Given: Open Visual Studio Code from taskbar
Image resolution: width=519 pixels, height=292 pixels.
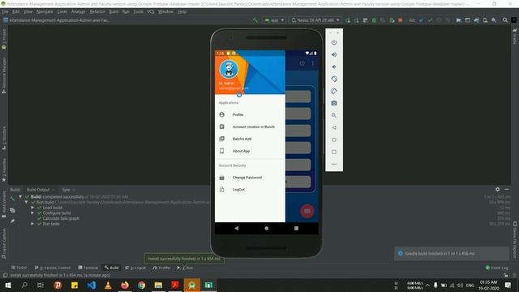Looking at the screenshot, I should [x=91, y=285].
